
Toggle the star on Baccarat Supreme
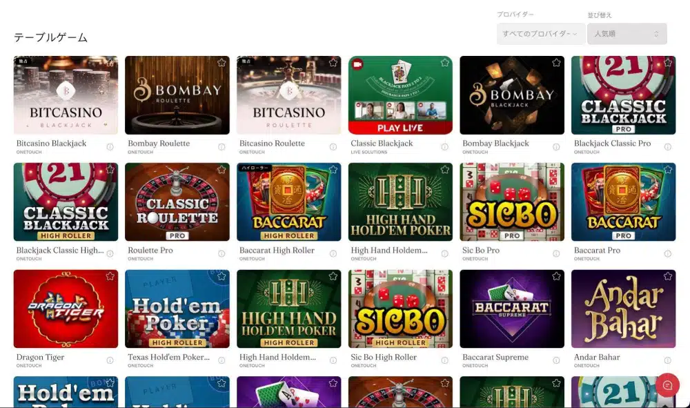(556, 276)
